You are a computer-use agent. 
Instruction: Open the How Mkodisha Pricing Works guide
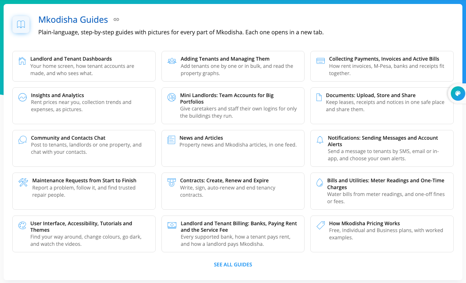(x=364, y=223)
